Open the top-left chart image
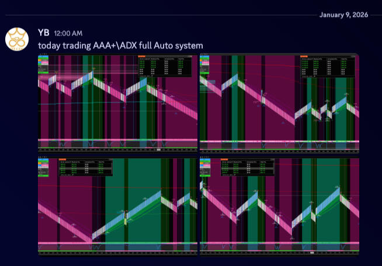The height and width of the screenshot is (266, 382). pos(117,103)
